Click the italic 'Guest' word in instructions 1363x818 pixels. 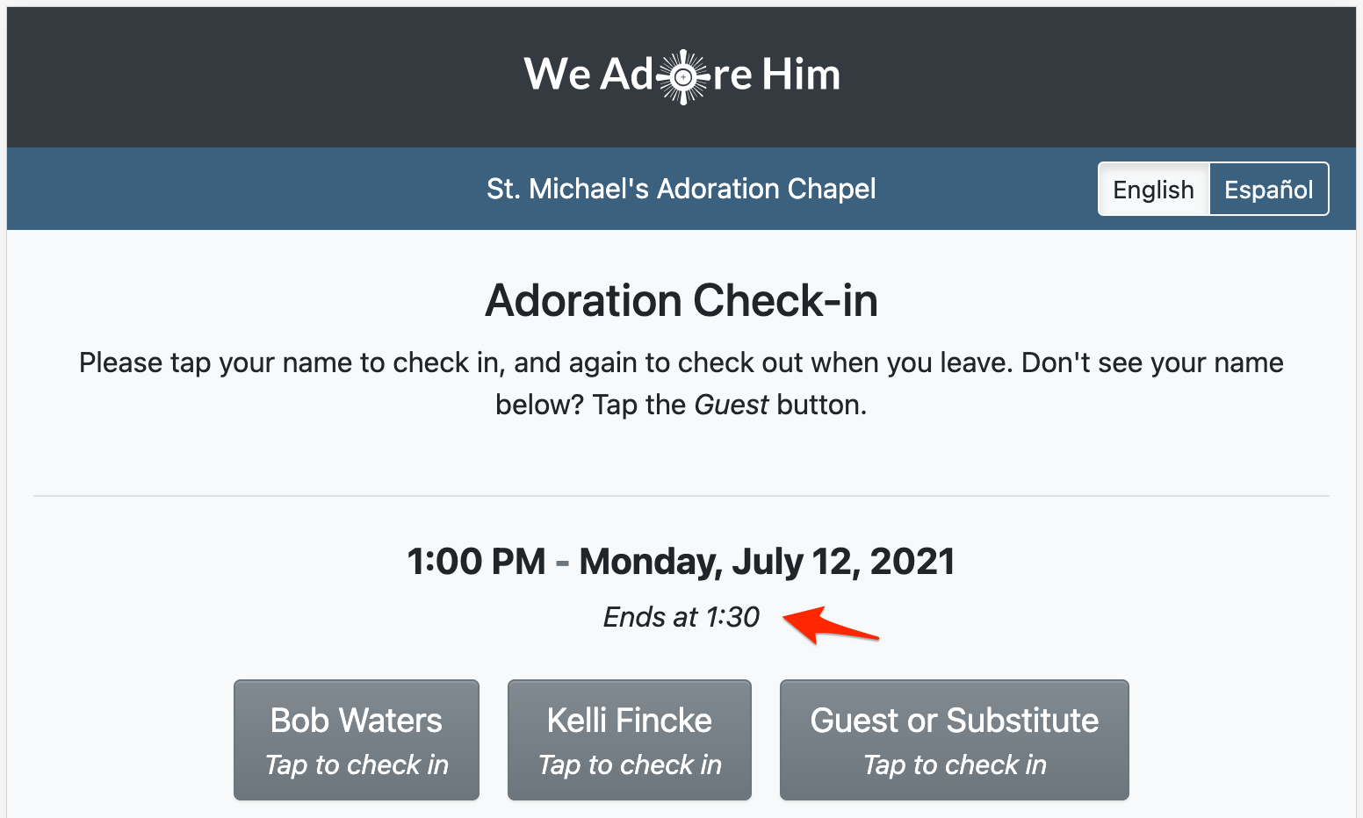pos(732,405)
